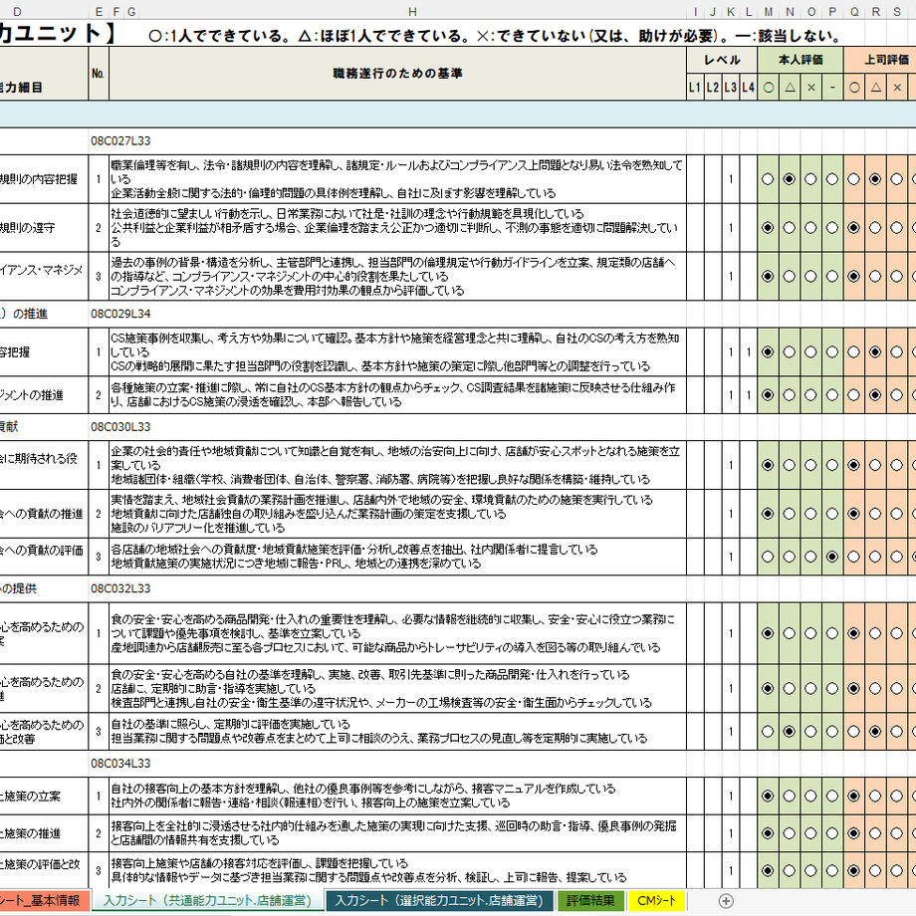Viewport: 916px width, 916px height.
Task: Select the cell with code 08C030L33
Action: [x=120, y=427]
